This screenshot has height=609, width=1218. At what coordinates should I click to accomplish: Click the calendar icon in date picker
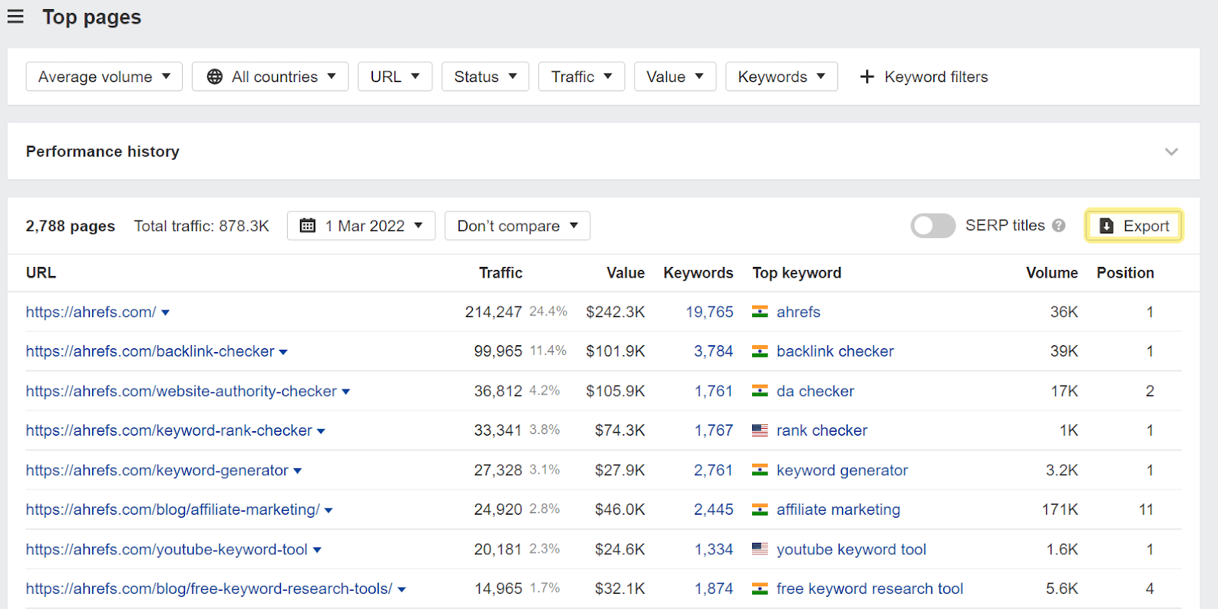308,226
